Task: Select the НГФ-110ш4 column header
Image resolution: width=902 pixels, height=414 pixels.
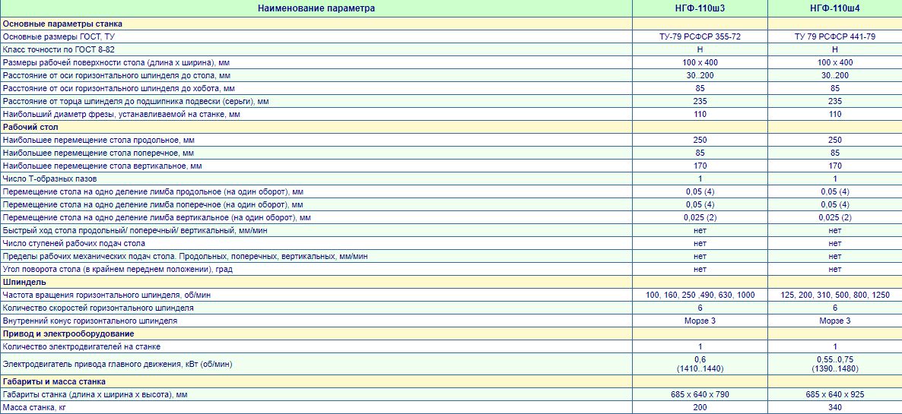Action: click(x=835, y=8)
